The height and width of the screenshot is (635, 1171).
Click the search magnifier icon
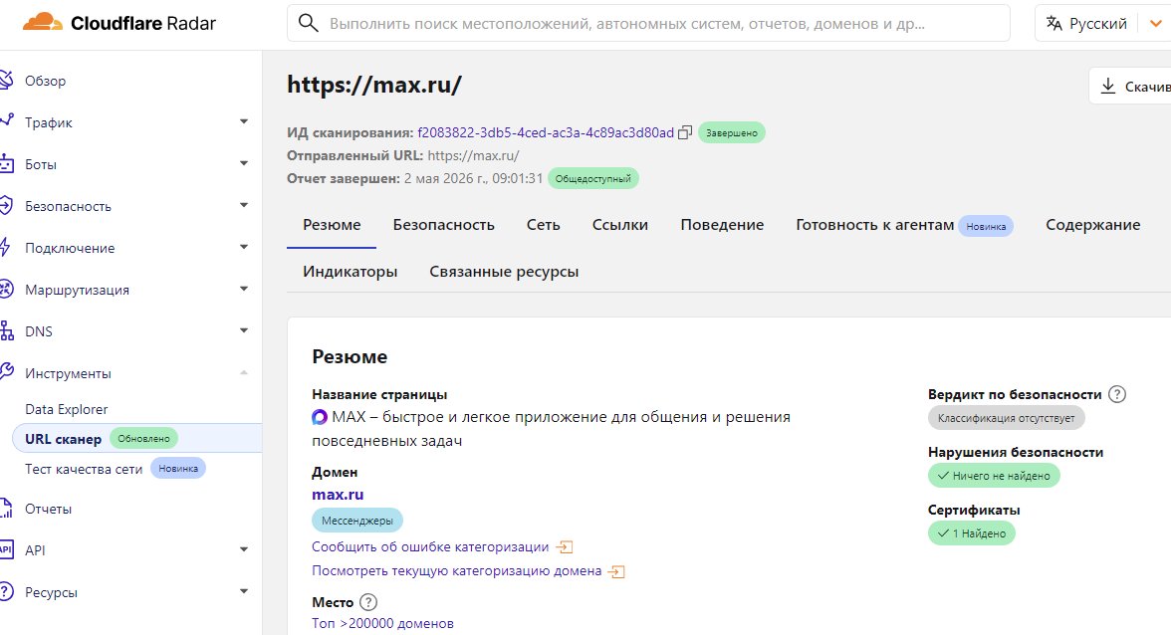point(309,23)
